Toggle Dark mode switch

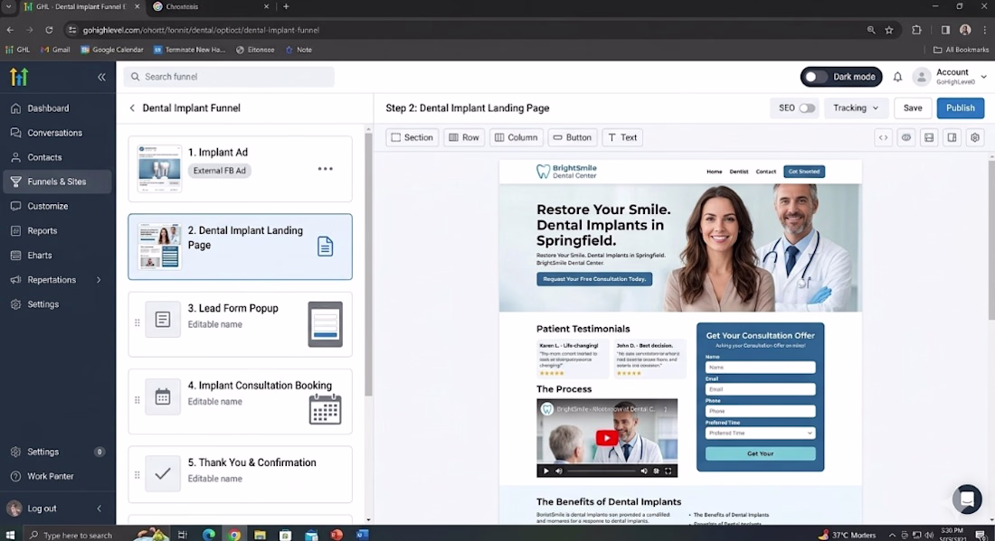[x=815, y=77]
